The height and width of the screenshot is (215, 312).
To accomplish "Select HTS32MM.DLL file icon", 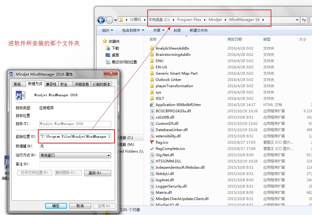I will pos(152,161).
